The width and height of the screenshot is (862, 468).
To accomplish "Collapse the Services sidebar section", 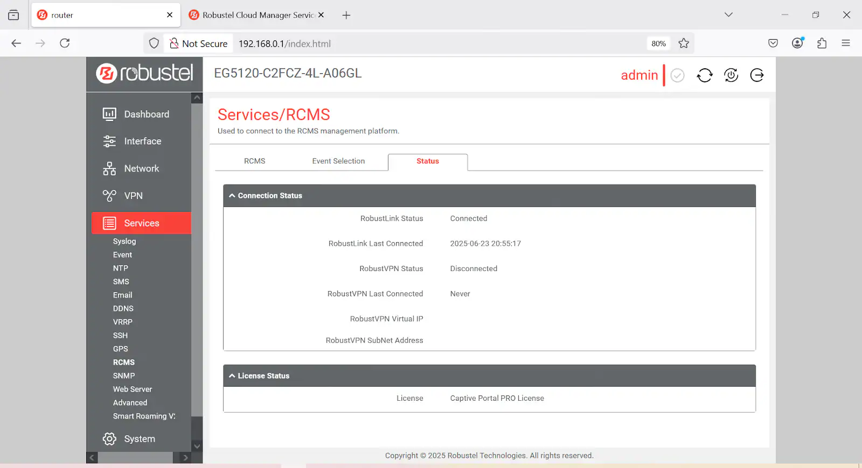I will (141, 223).
